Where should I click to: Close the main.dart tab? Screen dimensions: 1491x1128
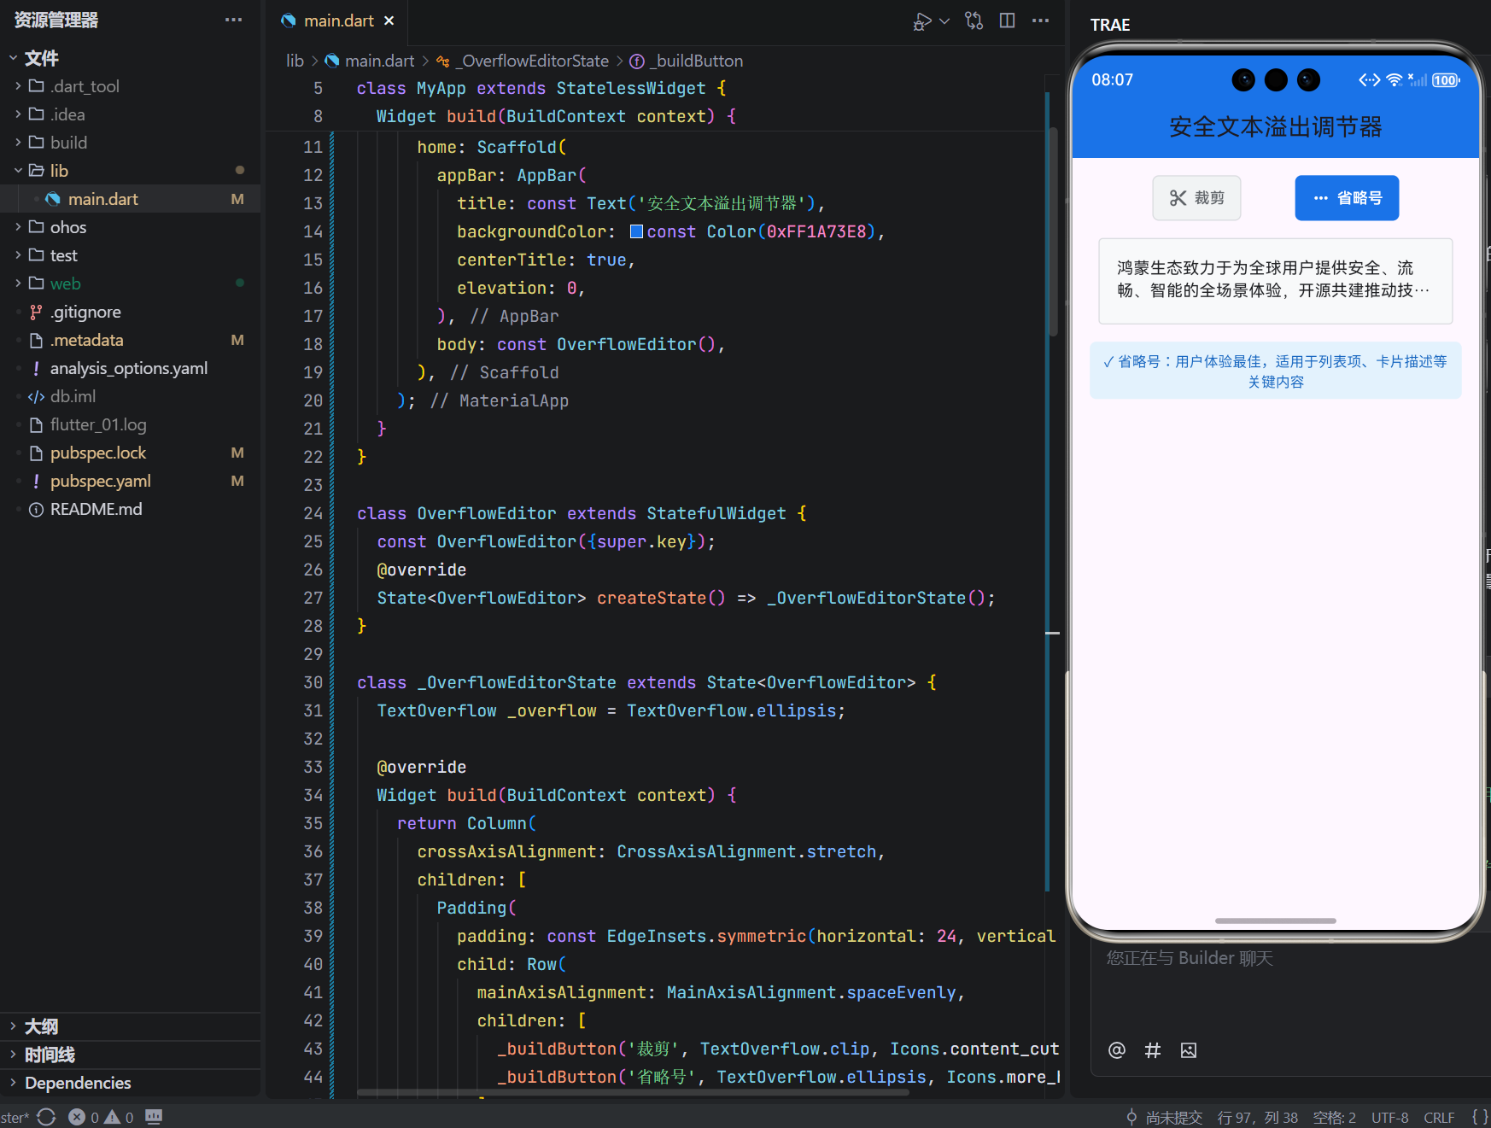pyautogui.click(x=389, y=20)
